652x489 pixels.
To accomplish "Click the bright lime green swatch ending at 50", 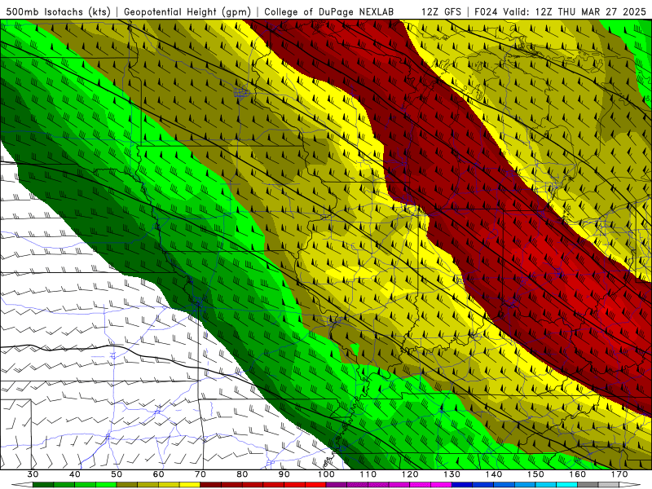I will tap(106, 485).
